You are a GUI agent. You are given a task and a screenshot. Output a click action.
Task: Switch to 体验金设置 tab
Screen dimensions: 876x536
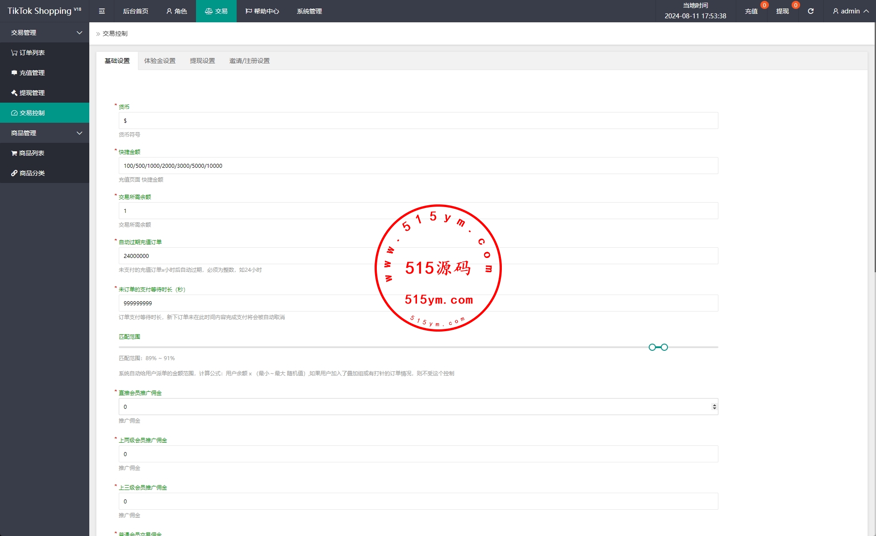pos(160,61)
